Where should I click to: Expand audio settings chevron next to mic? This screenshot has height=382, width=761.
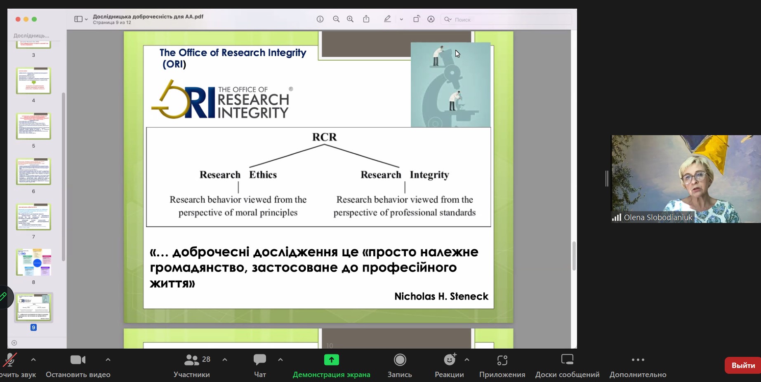click(33, 360)
